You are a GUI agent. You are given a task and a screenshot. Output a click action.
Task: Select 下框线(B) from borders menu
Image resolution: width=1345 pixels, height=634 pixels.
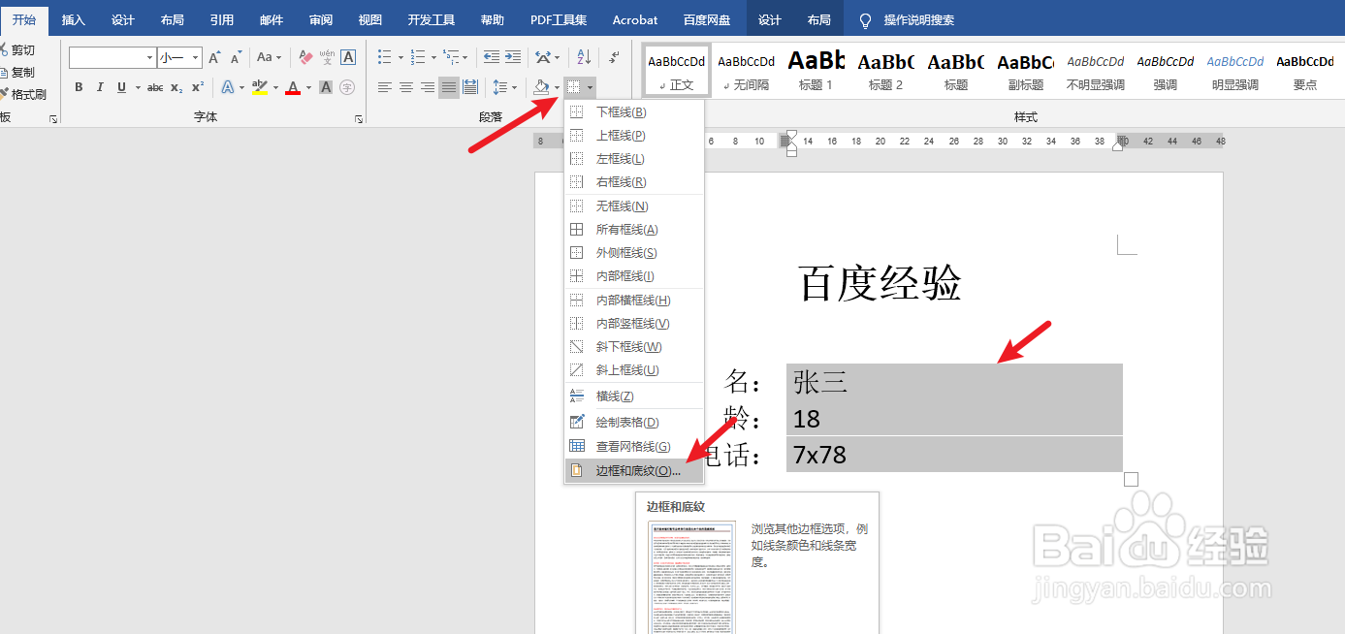tap(634, 112)
